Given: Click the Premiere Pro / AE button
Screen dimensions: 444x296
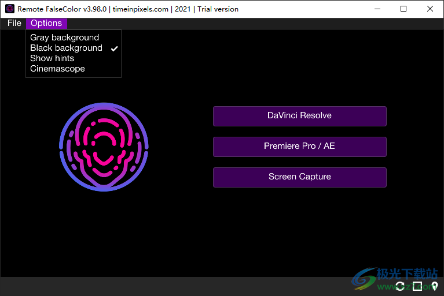Looking at the screenshot, I should [x=300, y=147].
